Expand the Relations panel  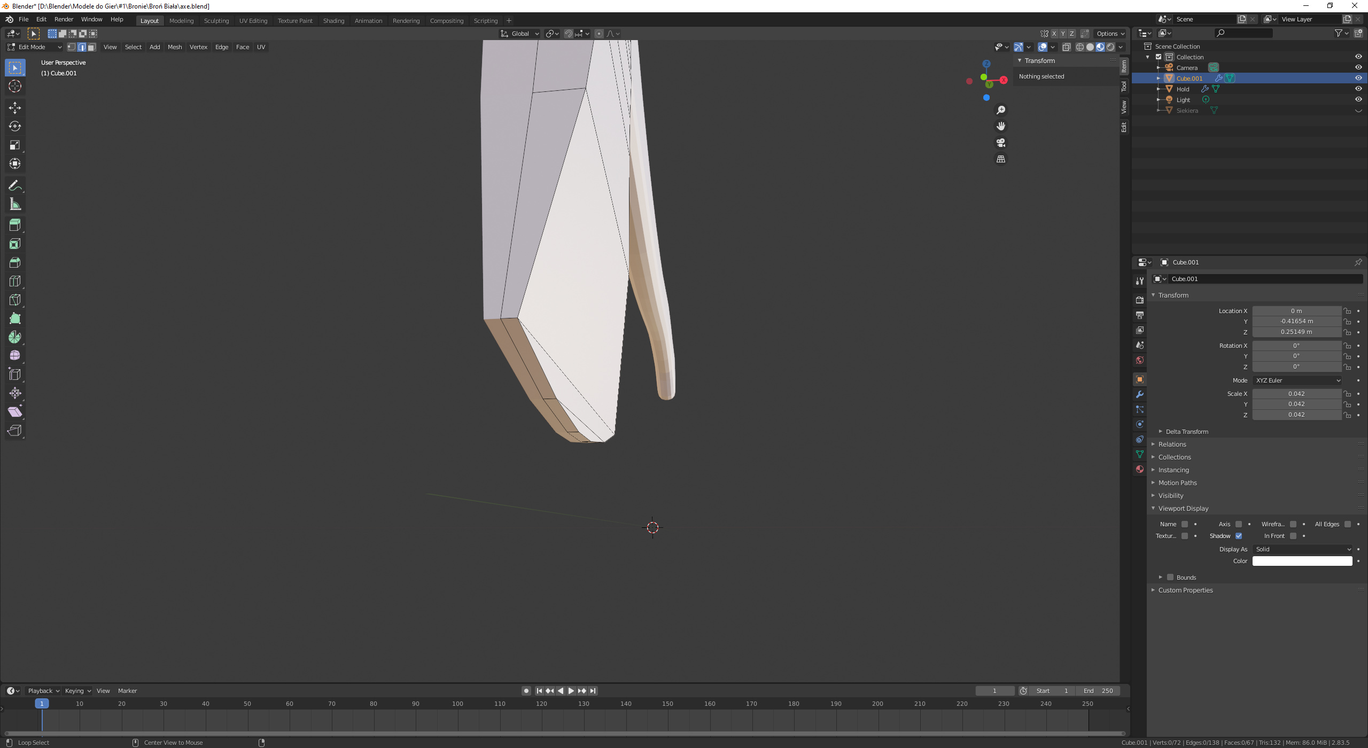(x=1172, y=445)
